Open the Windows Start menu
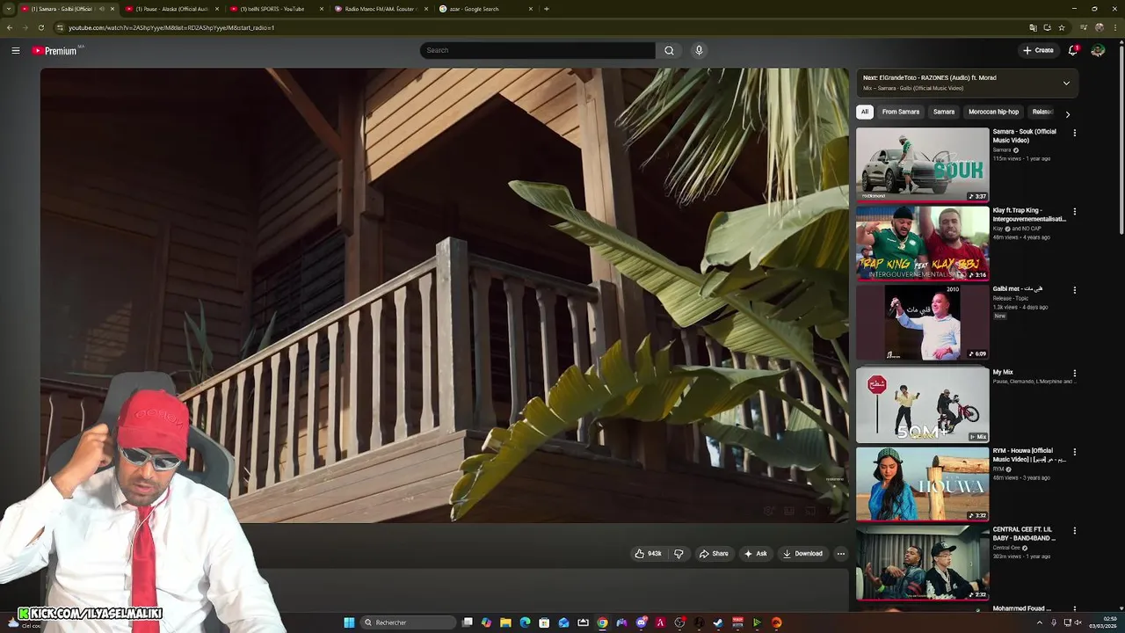The width and height of the screenshot is (1125, 633). coord(349,622)
